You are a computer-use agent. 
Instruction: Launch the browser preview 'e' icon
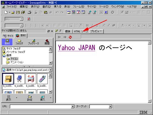[106, 12]
